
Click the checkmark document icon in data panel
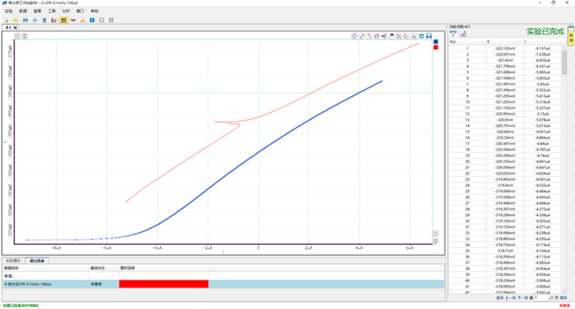tap(463, 34)
